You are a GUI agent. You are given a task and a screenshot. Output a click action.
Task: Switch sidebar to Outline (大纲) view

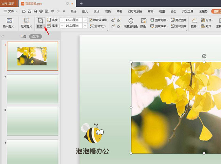(x=23, y=36)
